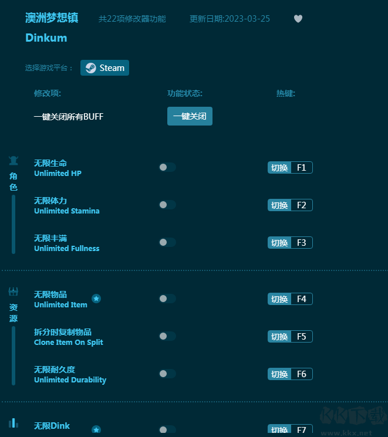388x437 pixels.
Task: Click the 切换 F7 hotkey button
Action: (290, 429)
